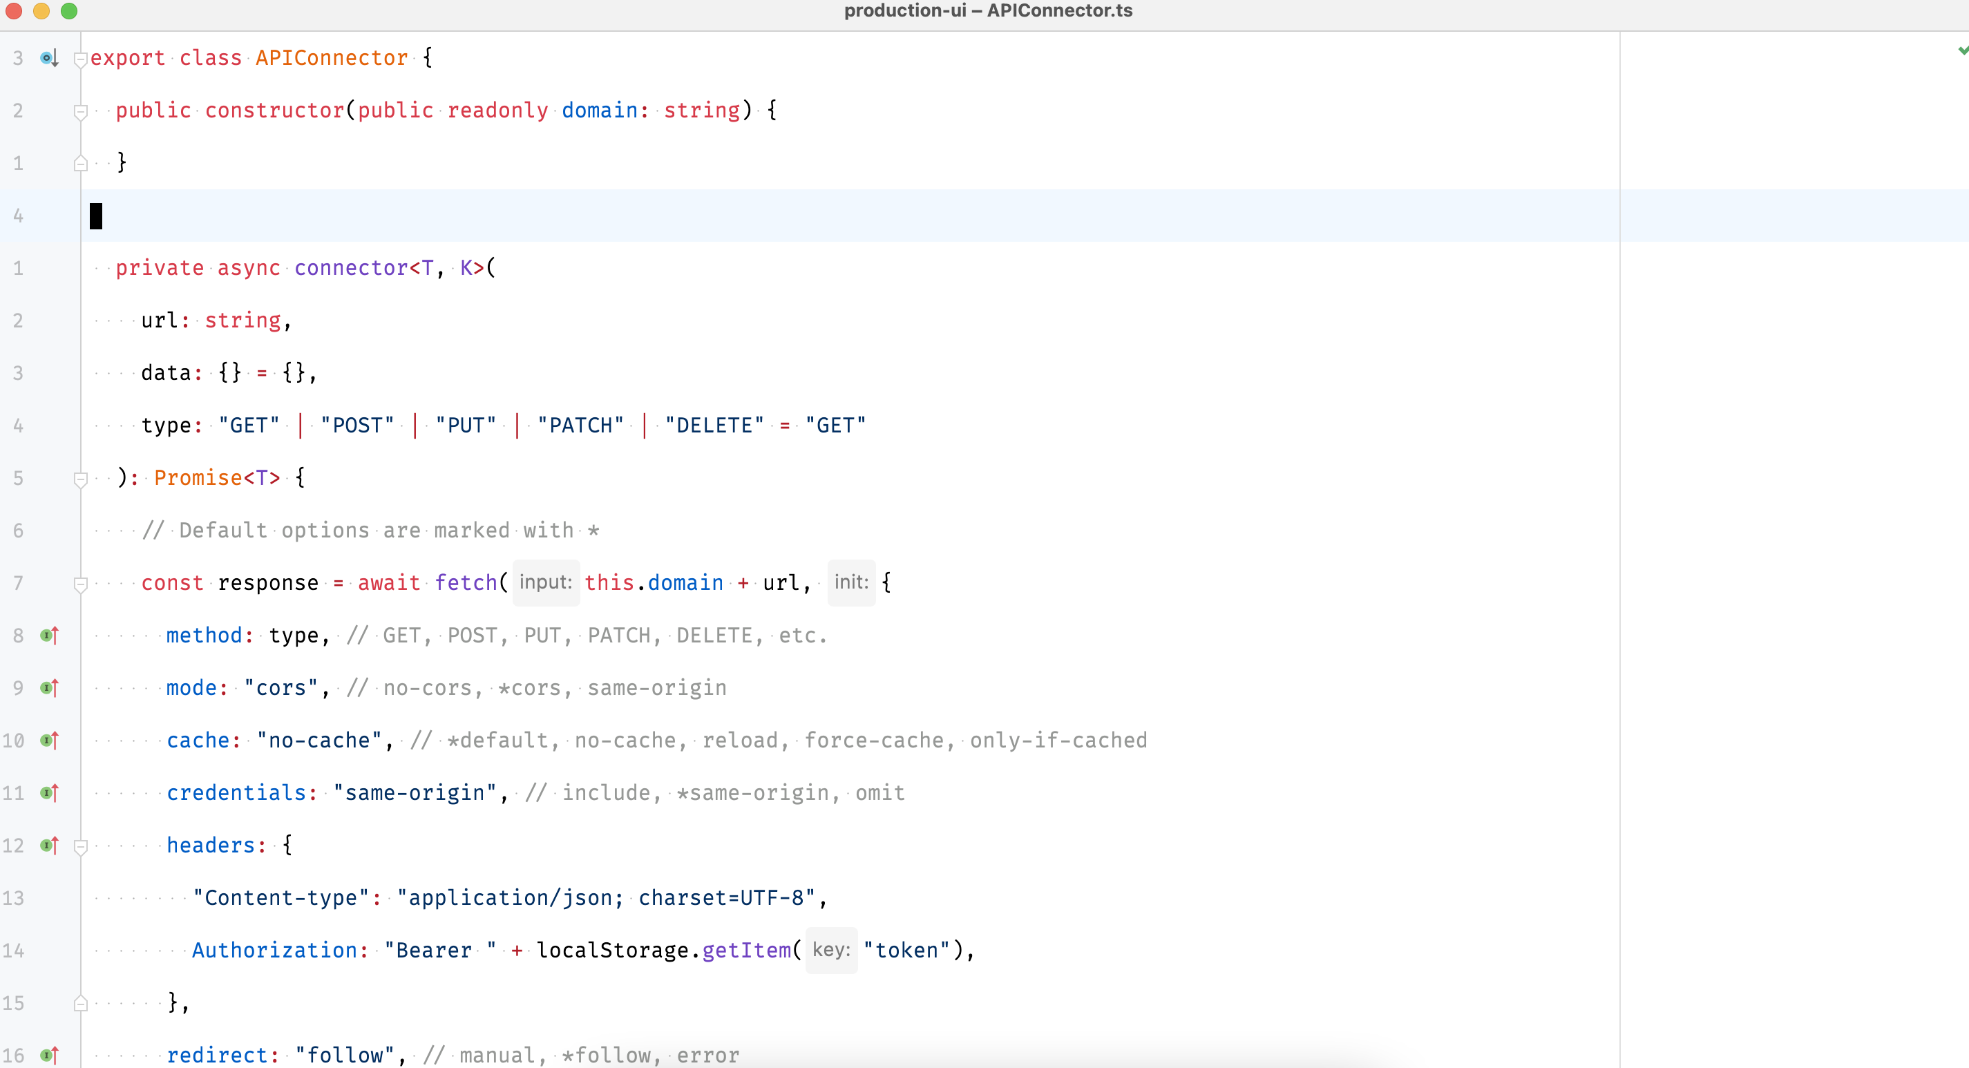
Task: Fold the fetch call options block
Action: click(x=80, y=584)
